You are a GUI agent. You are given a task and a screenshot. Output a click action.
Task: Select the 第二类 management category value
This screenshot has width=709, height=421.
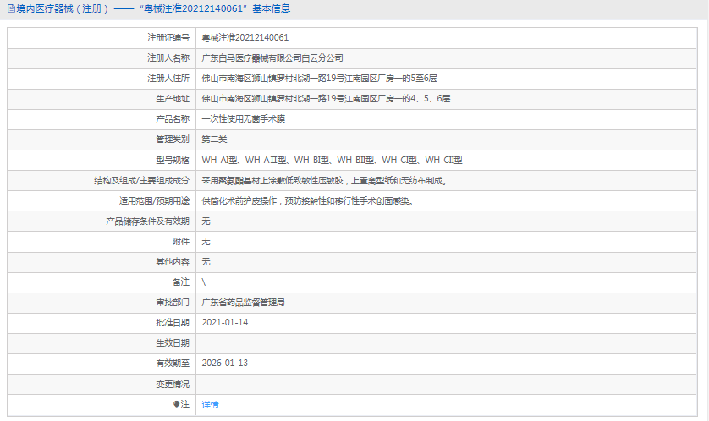point(214,139)
